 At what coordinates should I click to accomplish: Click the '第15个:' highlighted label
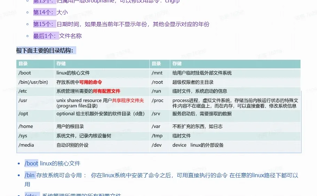45,24
